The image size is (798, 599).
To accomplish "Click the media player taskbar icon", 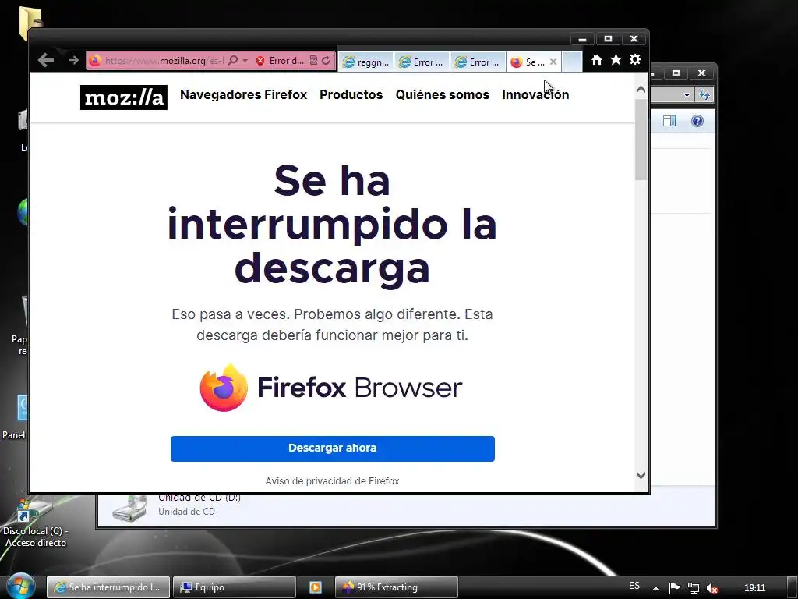I will [316, 587].
